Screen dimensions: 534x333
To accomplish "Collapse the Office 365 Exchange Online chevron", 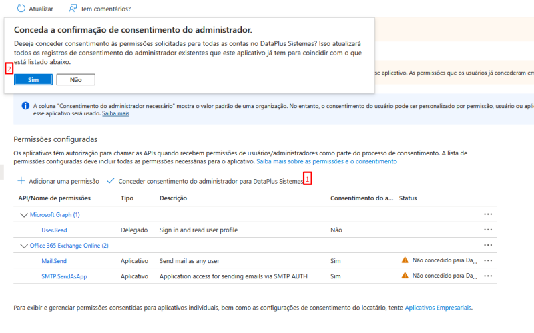I will (24, 246).
